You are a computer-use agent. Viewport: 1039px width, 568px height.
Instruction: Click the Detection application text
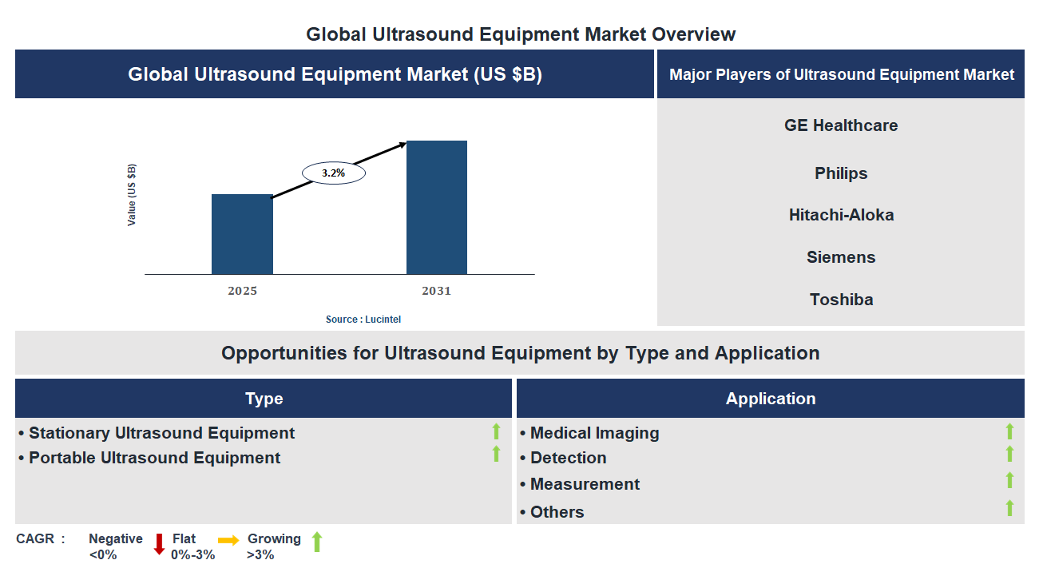click(x=569, y=458)
